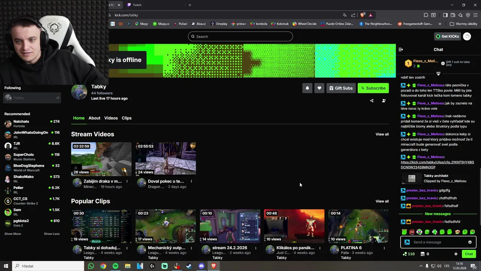Show Less recommended channels
The height and width of the screenshot is (271, 481).
tap(51, 234)
